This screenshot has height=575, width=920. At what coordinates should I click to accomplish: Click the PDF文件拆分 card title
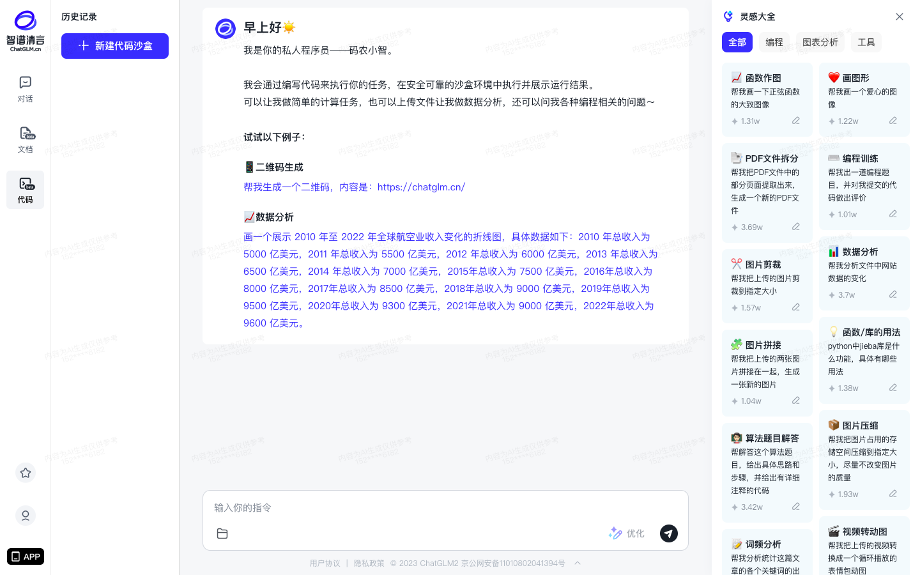pyautogui.click(x=772, y=158)
